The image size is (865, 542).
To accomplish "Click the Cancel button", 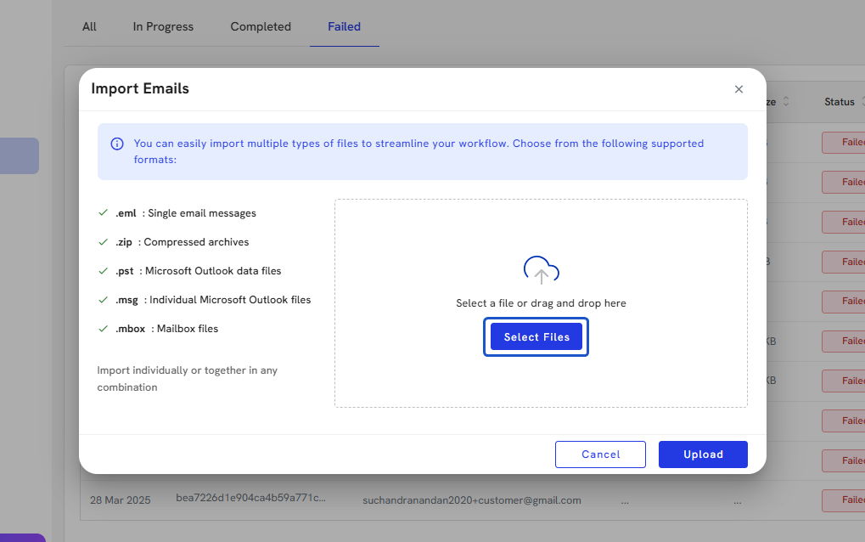I will pos(600,454).
